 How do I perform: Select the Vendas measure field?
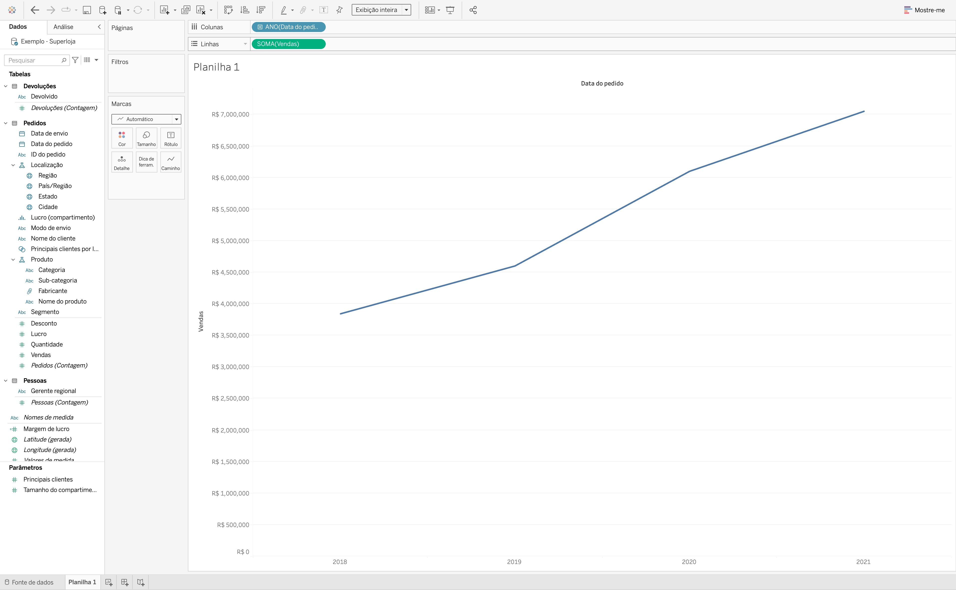pos(41,355)
